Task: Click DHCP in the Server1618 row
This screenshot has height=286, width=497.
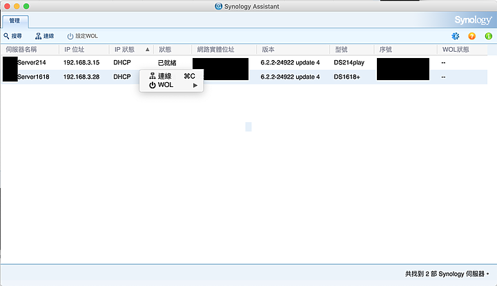Action: coord(122,77)
